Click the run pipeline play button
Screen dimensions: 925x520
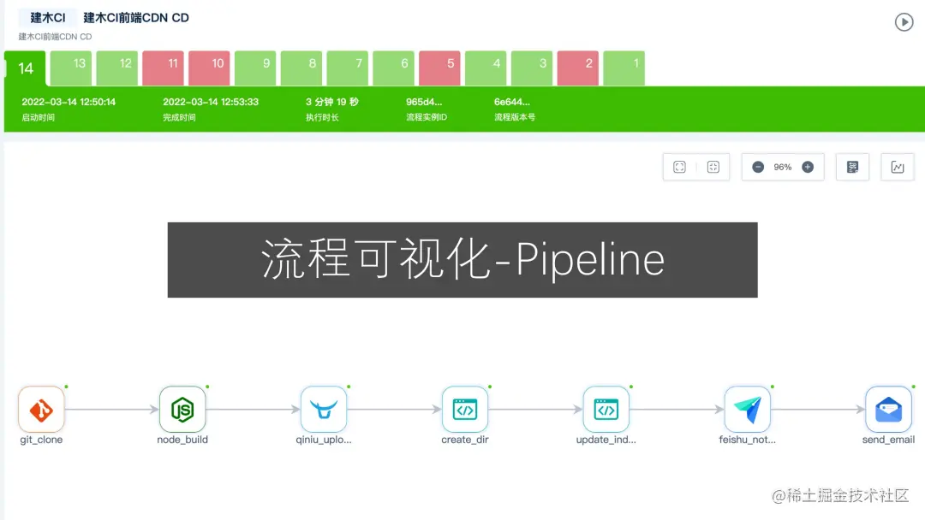[904, 22]
